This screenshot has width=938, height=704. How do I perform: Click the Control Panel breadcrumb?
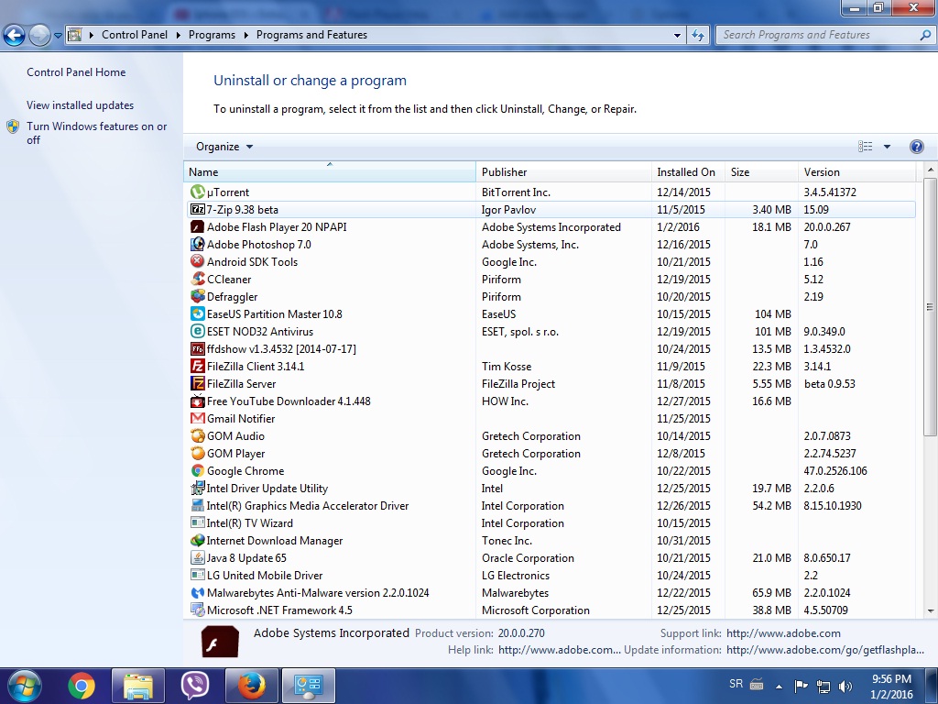[135, 36]
